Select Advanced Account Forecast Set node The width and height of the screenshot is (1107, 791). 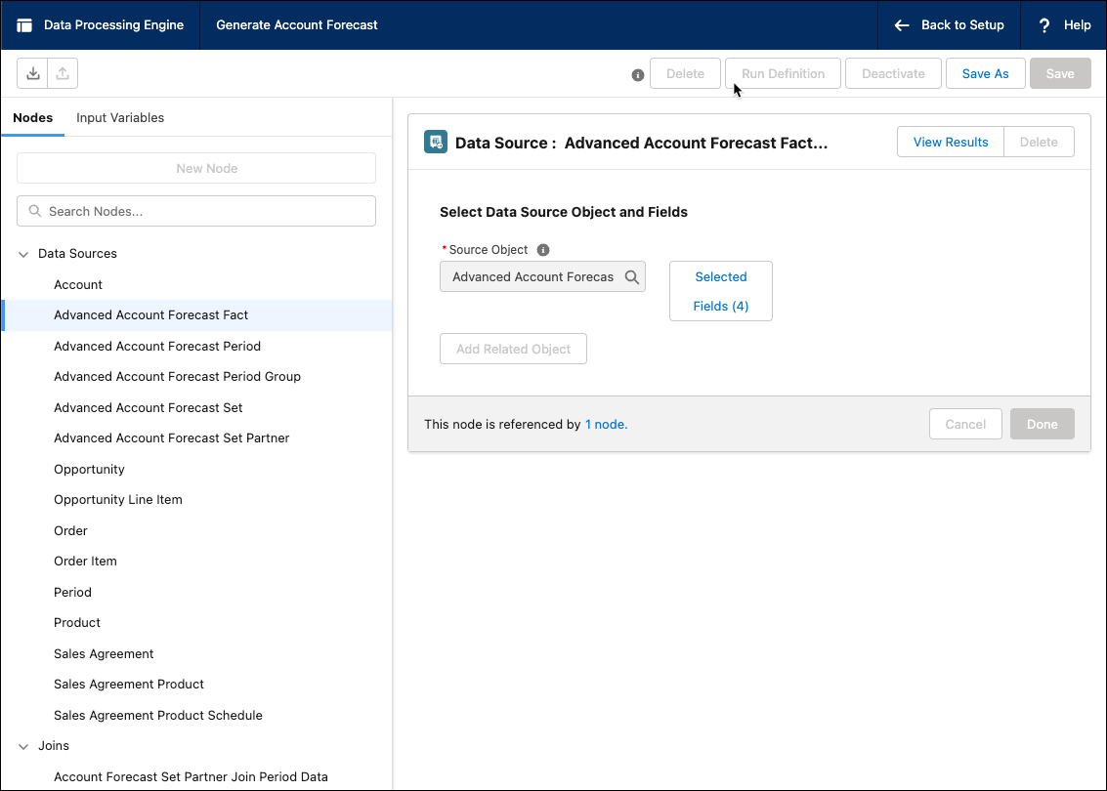(x=197, y=408)
